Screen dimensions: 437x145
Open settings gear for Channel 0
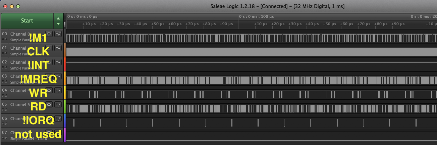point(49,34)
